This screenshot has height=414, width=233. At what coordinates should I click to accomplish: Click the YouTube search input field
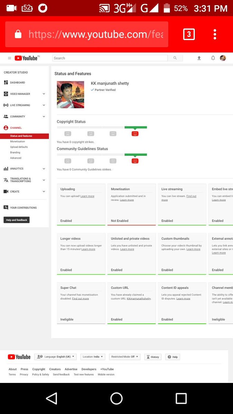coord(110,58)
